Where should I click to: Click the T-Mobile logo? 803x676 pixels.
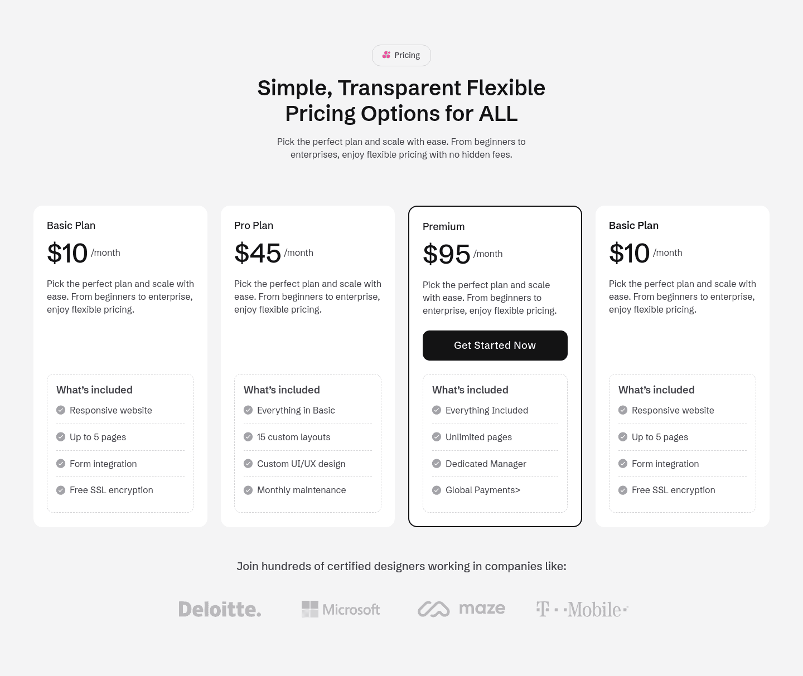point(582,609)
